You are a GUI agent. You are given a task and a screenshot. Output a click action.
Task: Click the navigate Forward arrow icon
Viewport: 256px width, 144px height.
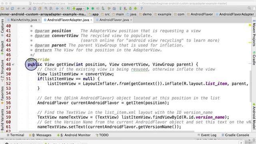coord(62,8)
